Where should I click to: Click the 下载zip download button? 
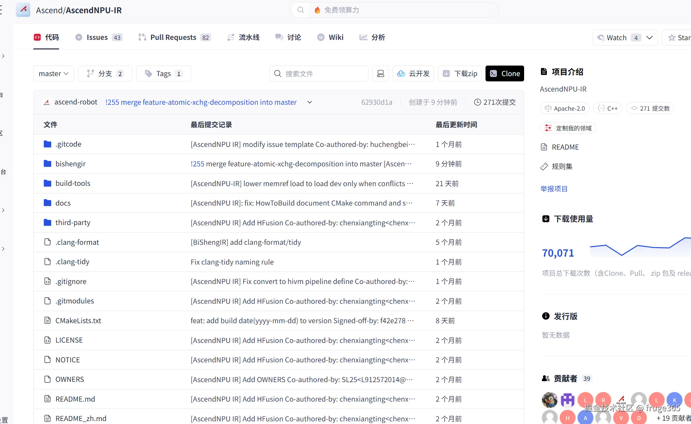pos(460,73)
